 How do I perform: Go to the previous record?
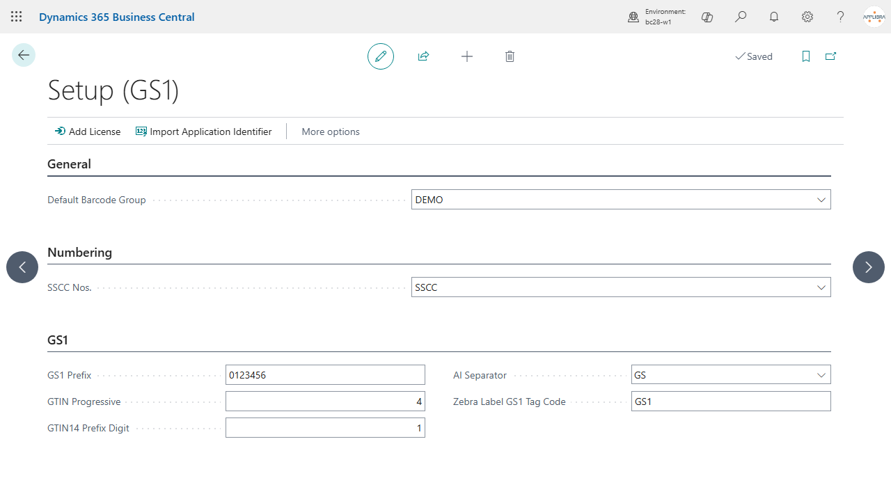(x=22, y=267)
